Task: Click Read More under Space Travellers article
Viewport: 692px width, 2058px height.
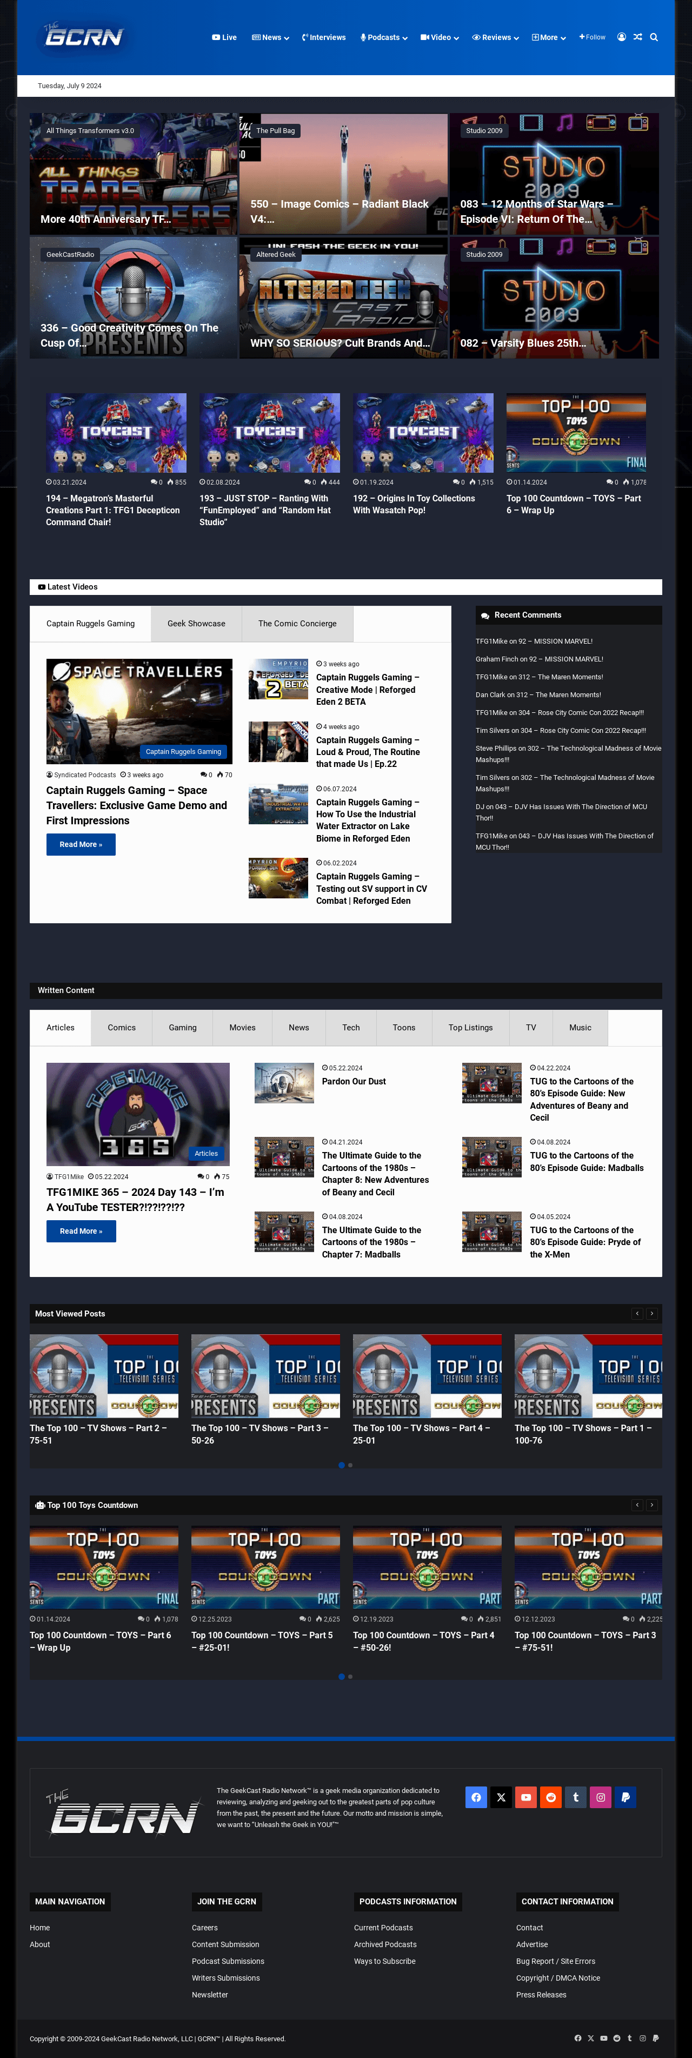Action: click(81, 844)
